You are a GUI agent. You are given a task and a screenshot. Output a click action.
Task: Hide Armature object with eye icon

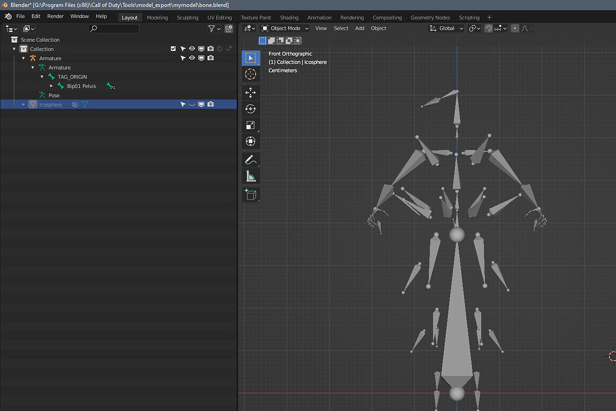(192, 58)
